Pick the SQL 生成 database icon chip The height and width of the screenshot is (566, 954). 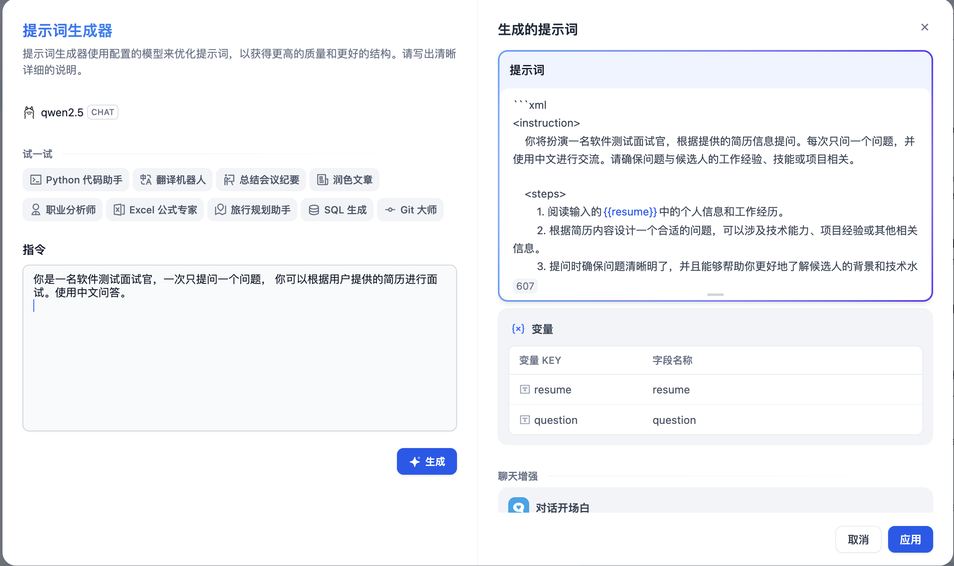(x=314, y=210)
